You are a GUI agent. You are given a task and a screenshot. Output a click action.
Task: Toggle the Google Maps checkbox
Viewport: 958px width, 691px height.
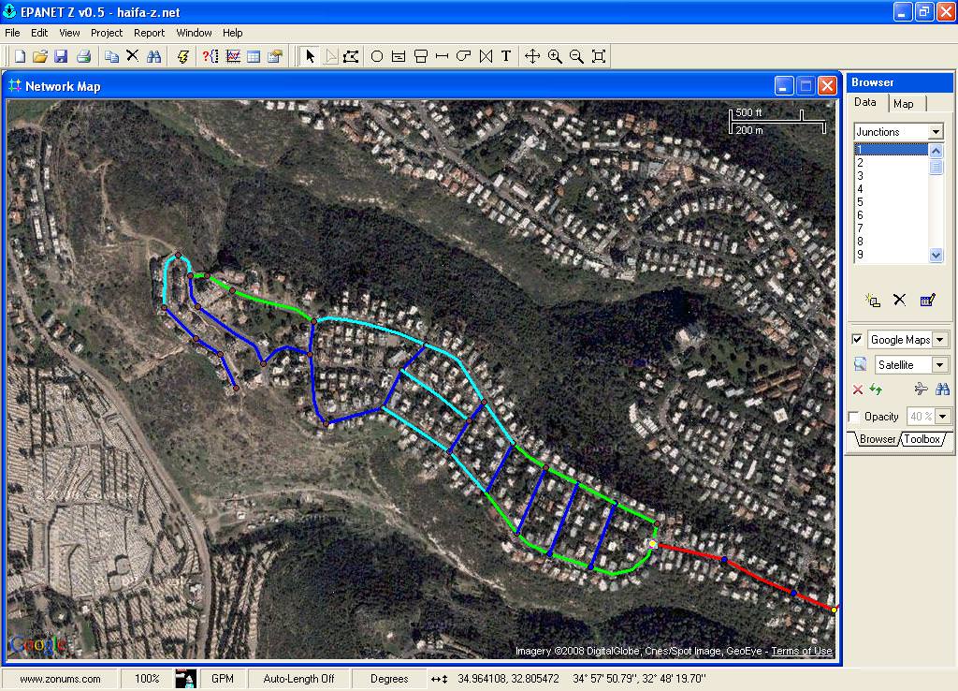pos(857,339)
